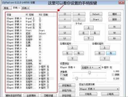Select the 左扳机 L2 binding row
This screenshot has width=128, height=97.
click(30, 60)
